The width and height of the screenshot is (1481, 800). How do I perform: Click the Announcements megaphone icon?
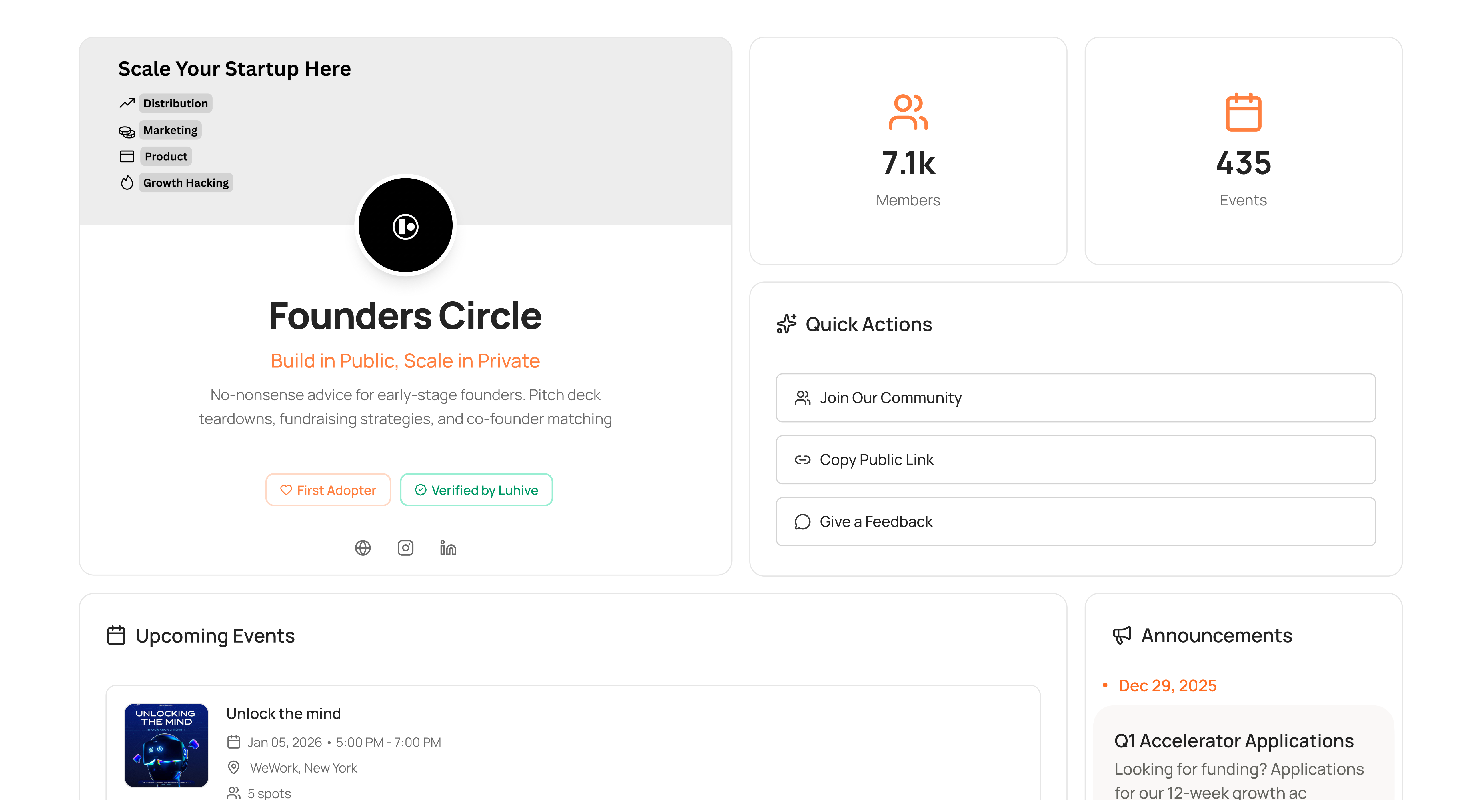click(x=1122, y=635)
